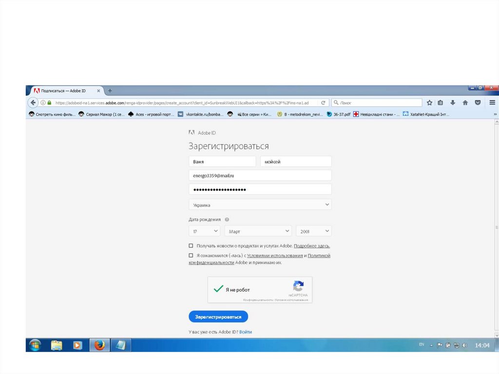Viewport: 499px width, 374px height.
Task: Reload the page with the refresh icon
Action: (323, 102)
